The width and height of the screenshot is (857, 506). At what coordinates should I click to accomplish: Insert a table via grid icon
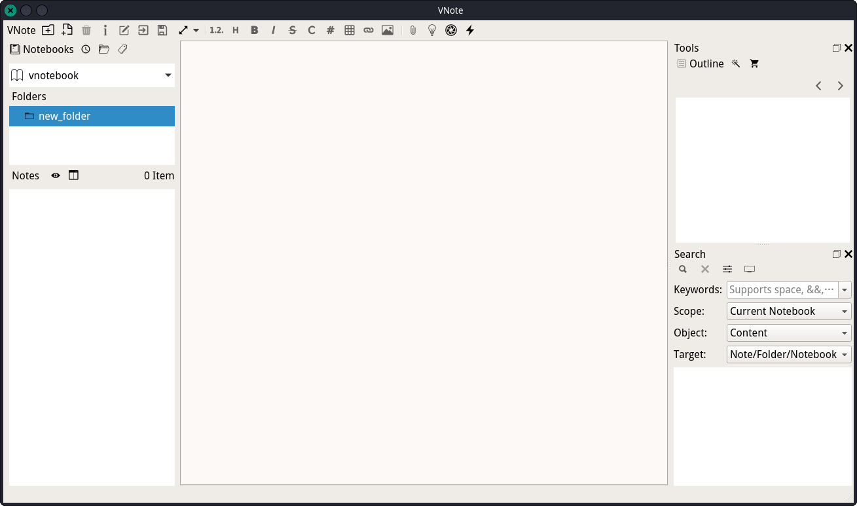350,30
